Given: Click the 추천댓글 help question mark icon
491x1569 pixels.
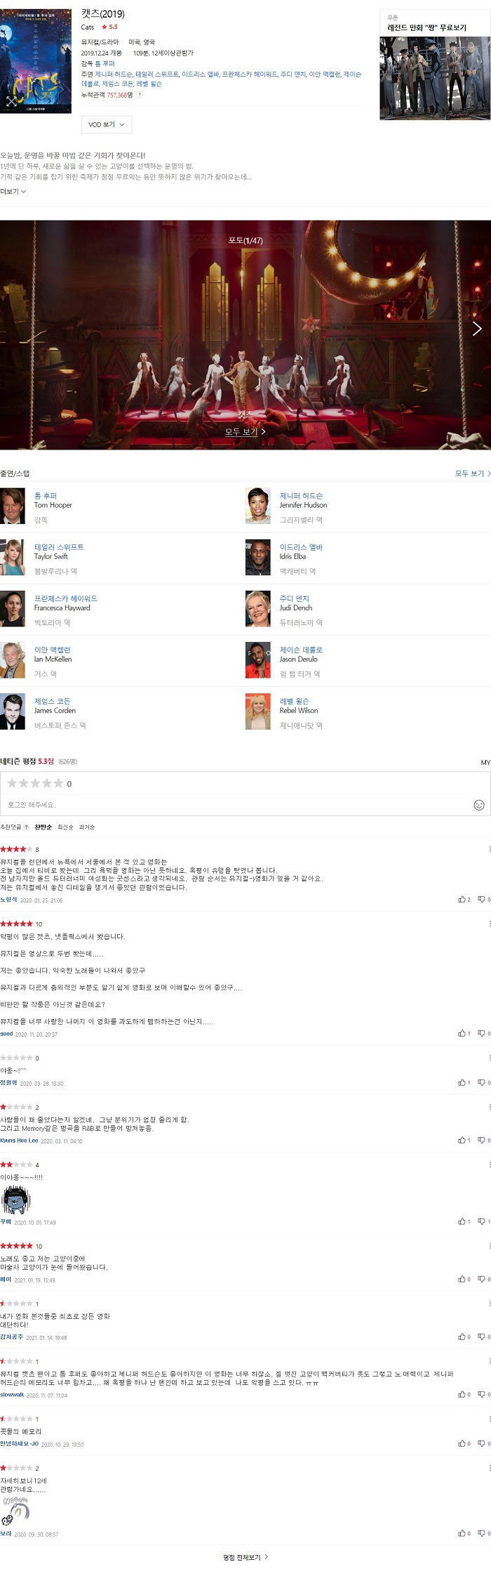Looking at the screenshot, I should (x=27, y=827).
